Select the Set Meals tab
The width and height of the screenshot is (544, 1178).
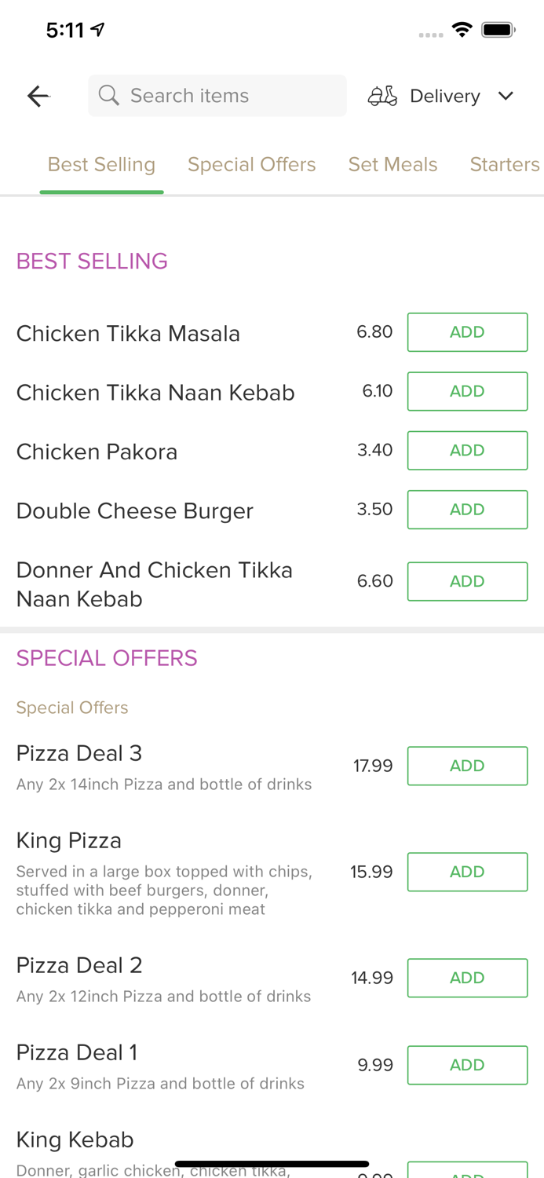[392, 164]
